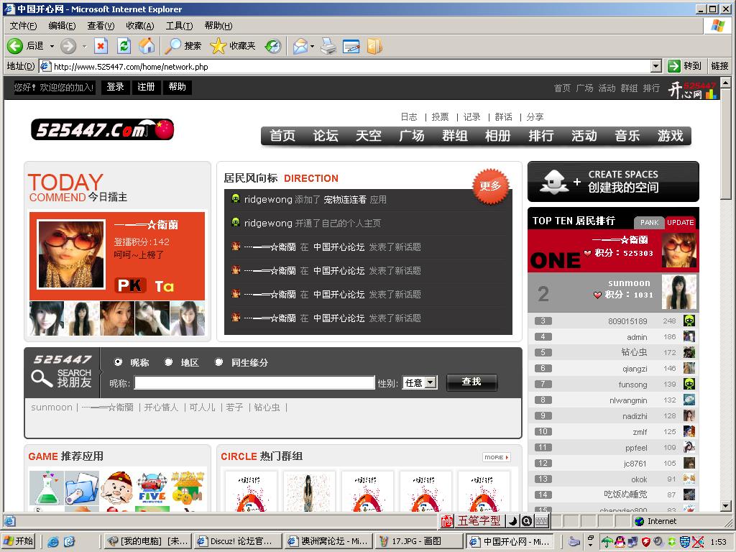
Task: Click the vertical scrollbar up arrow
Action: 726,83
